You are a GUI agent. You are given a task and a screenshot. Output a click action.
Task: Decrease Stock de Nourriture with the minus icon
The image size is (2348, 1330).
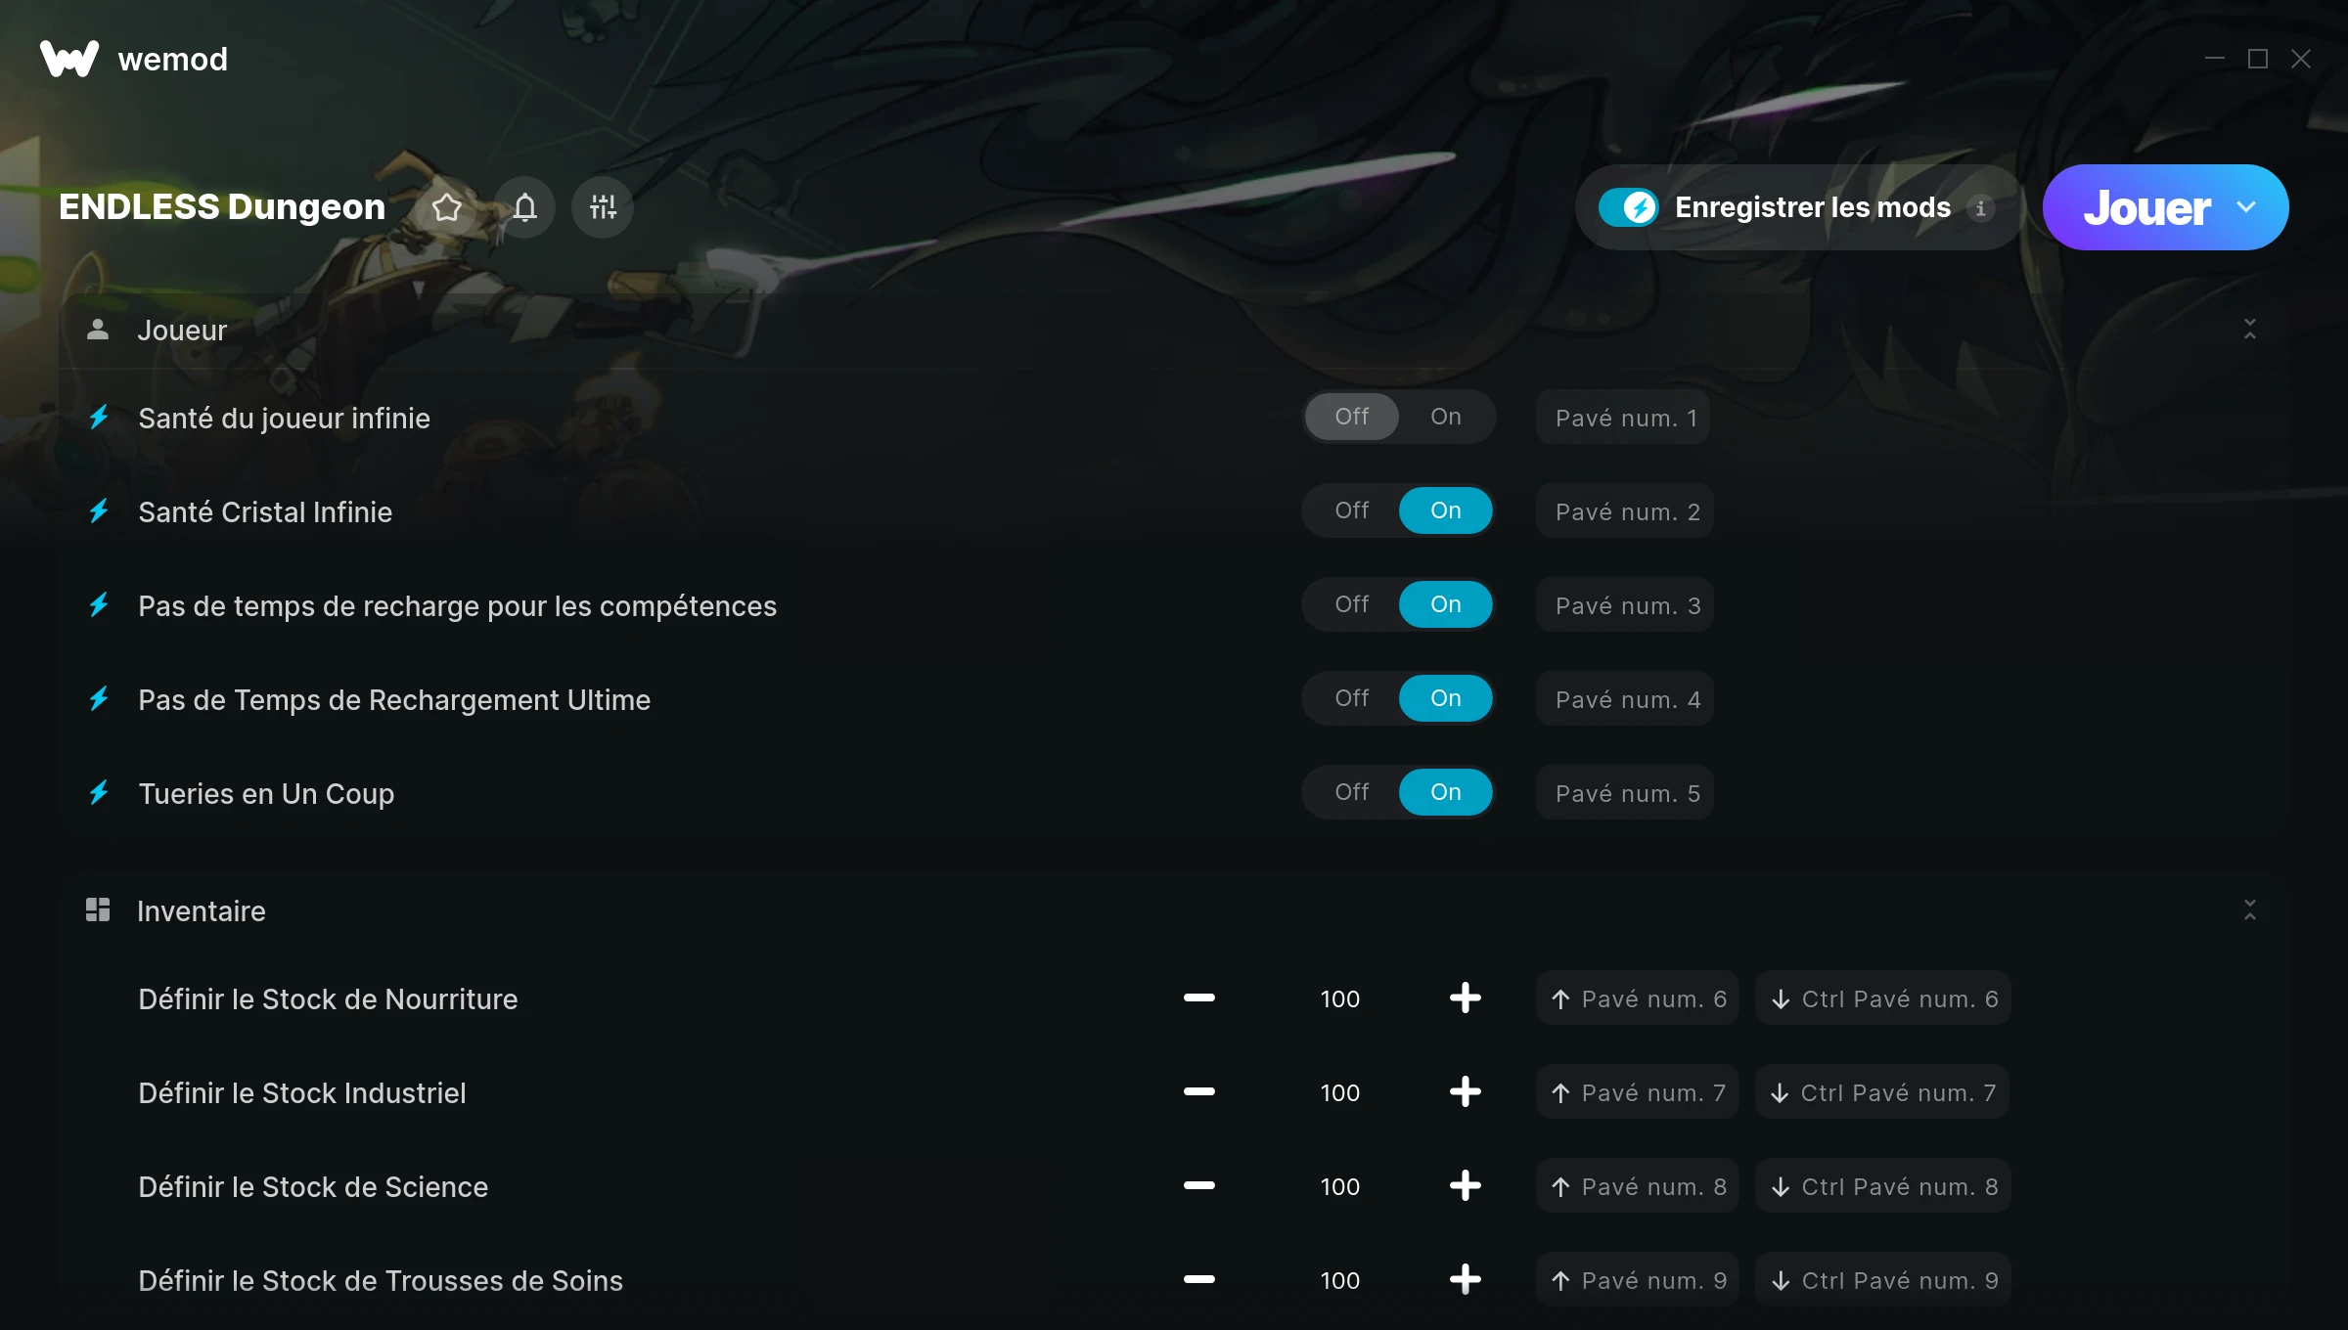pyautogui.click(x=1199, y=997)
